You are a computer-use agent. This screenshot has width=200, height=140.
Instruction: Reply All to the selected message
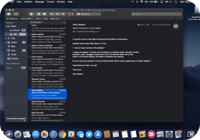57,14
